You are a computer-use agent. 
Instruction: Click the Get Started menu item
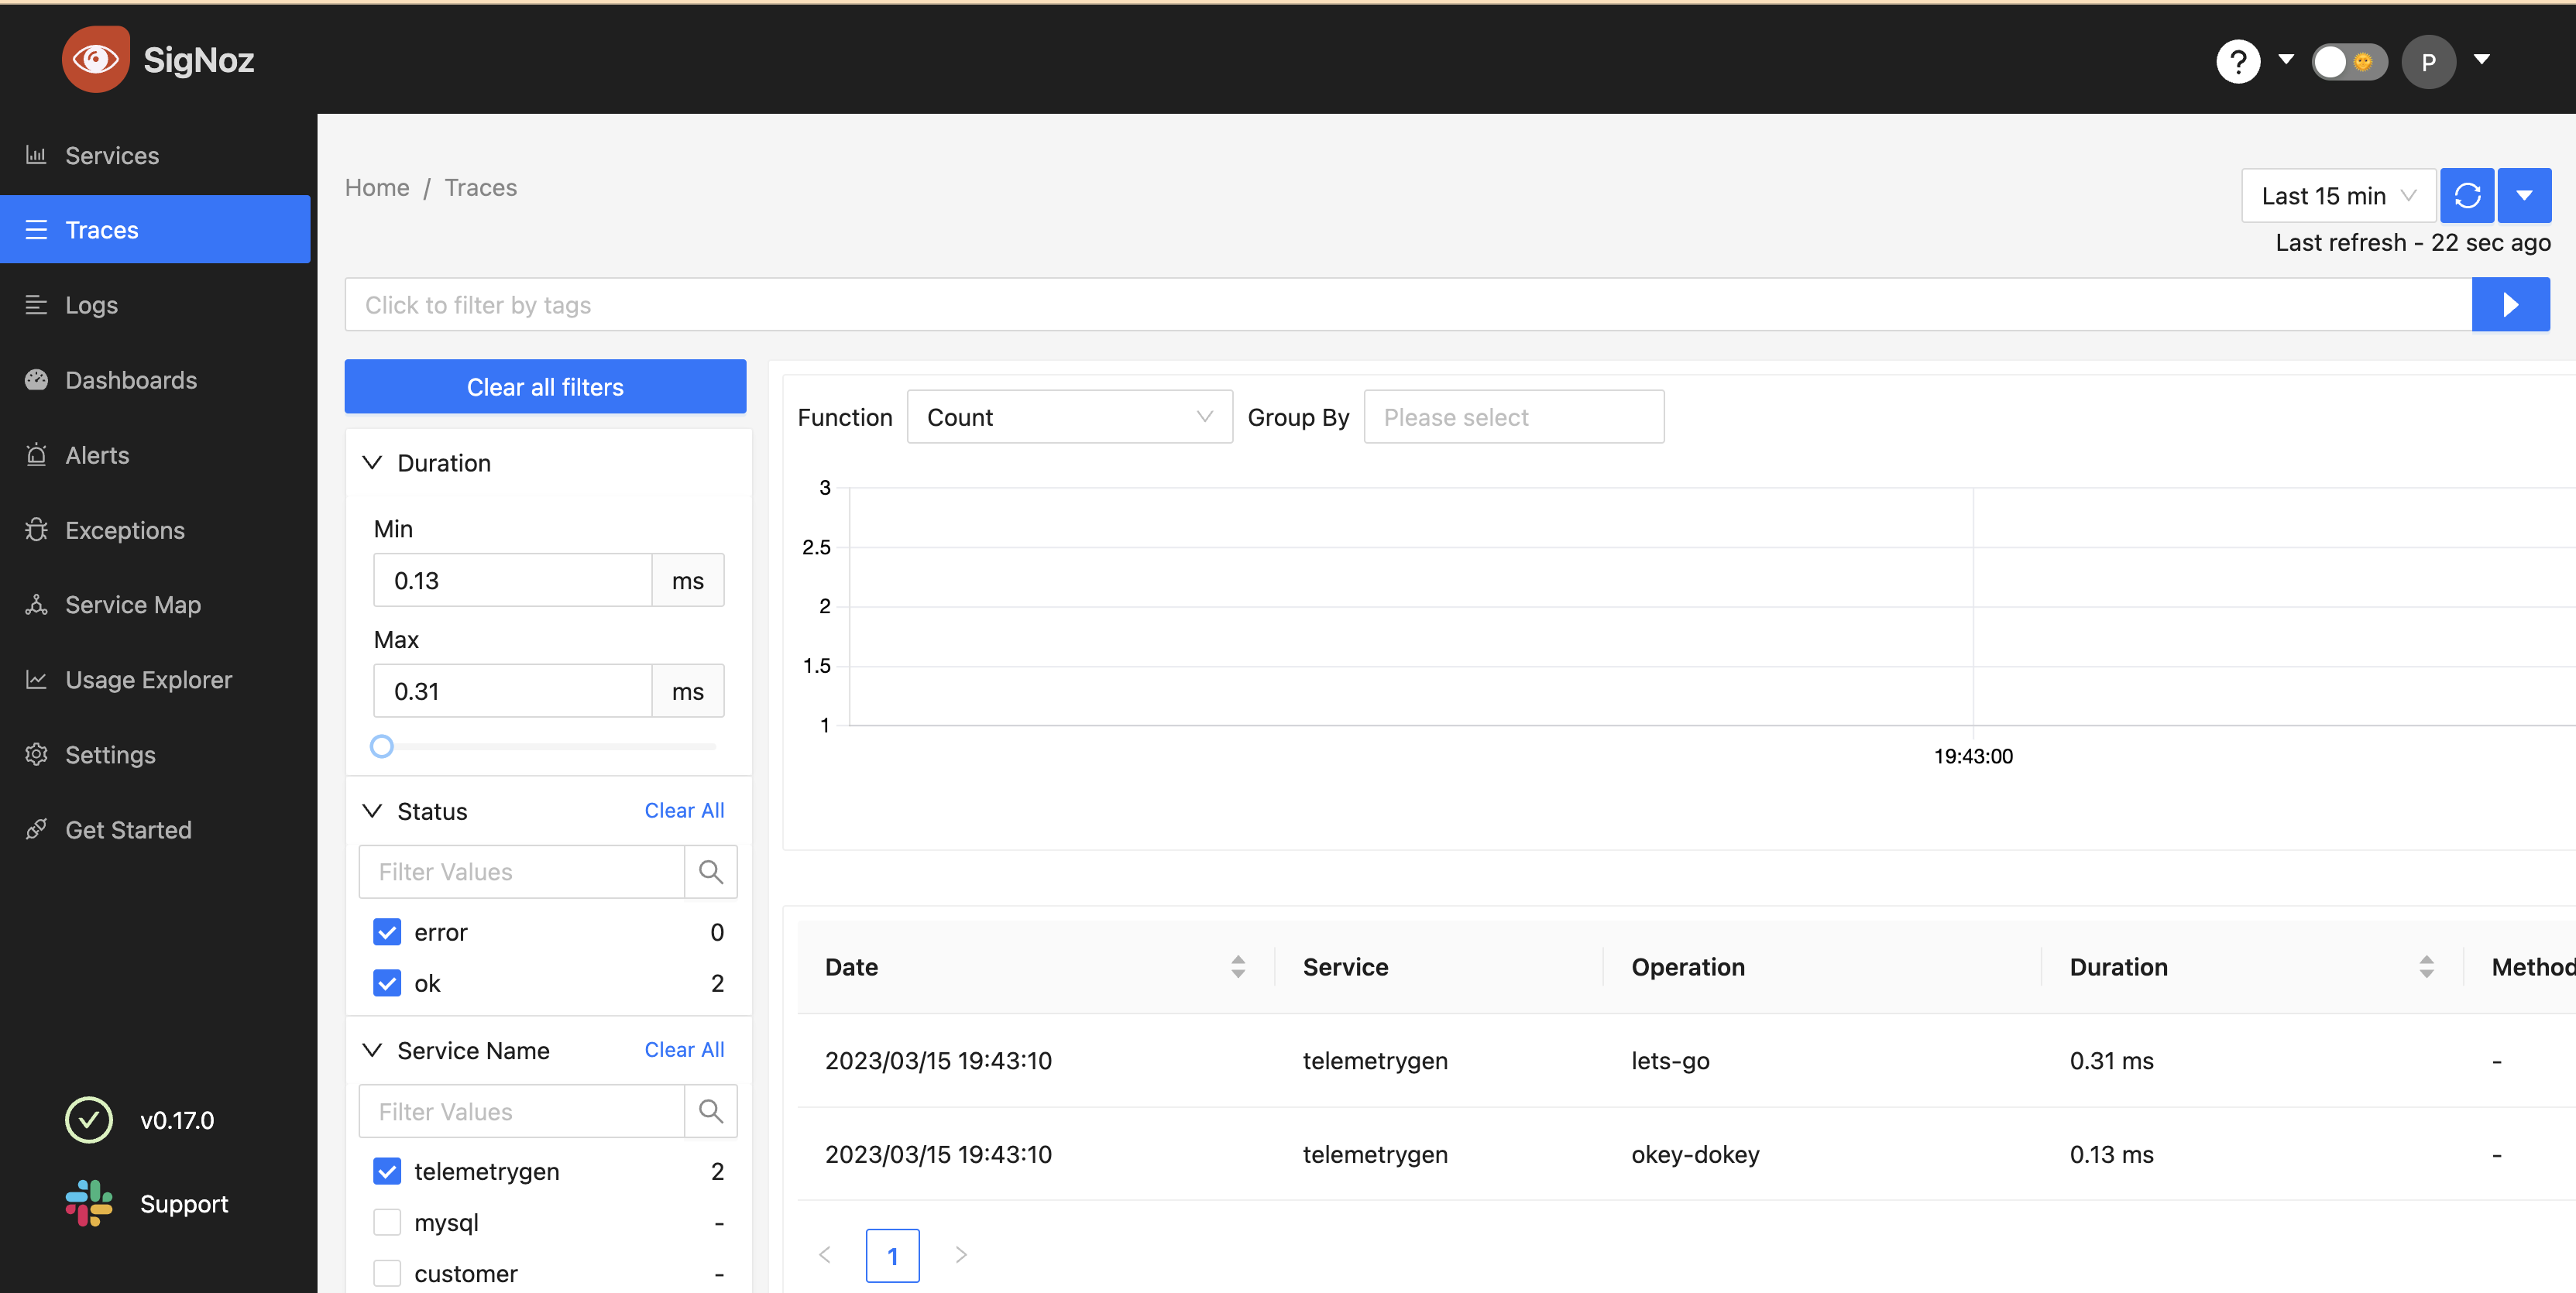pyautogui.click(x=127, y=828)
